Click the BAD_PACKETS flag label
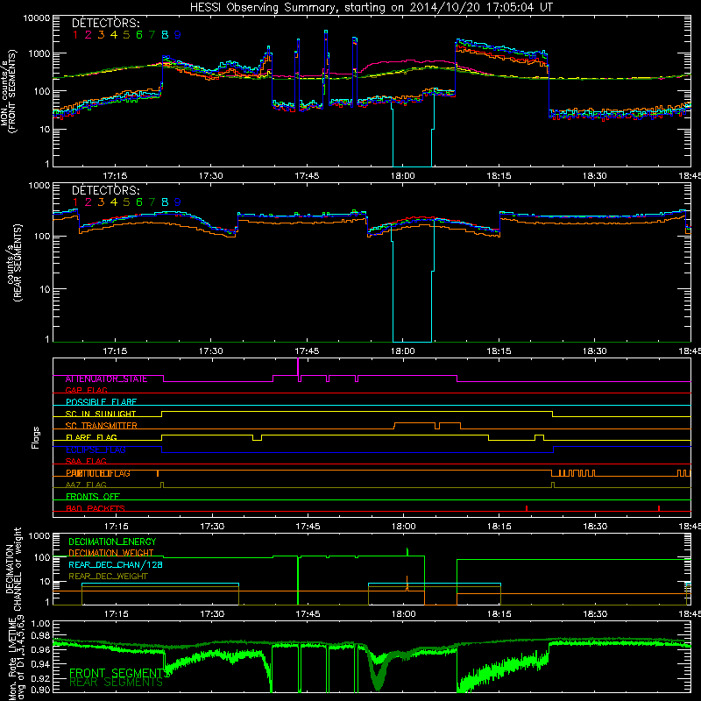 tap(96, 508)
